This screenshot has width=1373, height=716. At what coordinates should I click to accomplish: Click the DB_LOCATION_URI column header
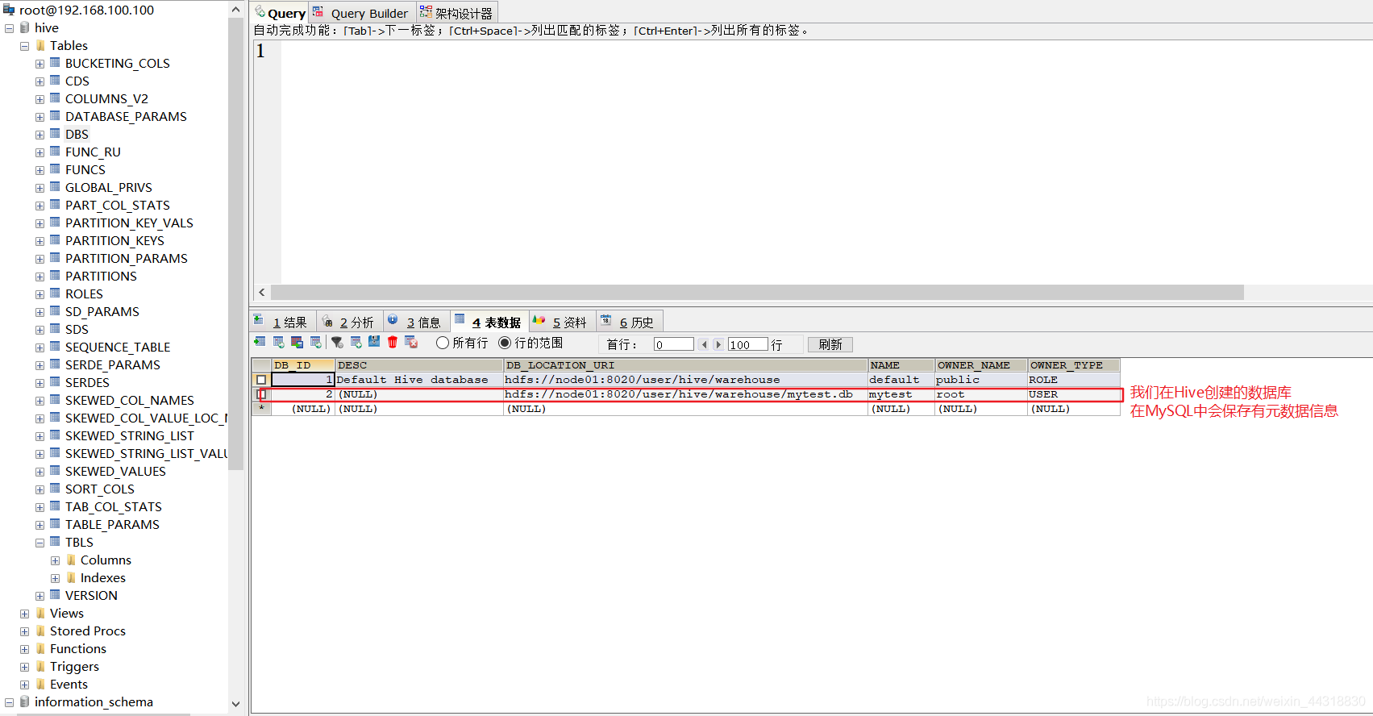(x=685, y=365)
